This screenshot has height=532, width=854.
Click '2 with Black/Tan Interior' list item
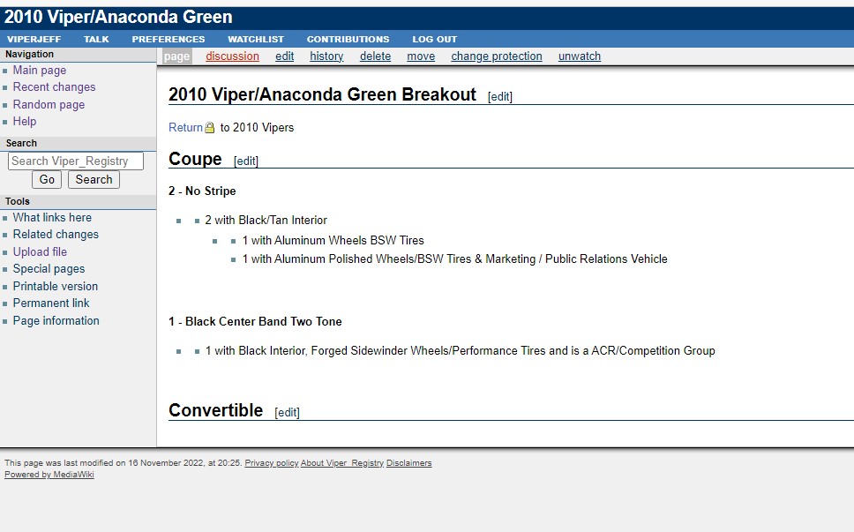coord(266,220)
